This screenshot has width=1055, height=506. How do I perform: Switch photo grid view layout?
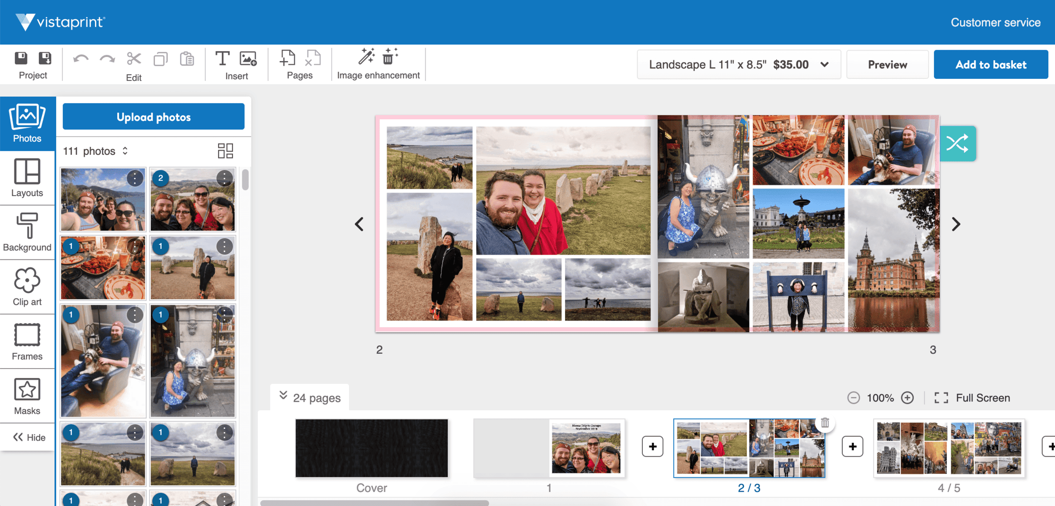(x=225, y=151)
